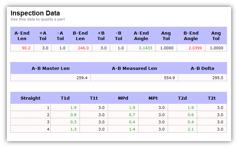
Task: Click the A-B Measured Len header
Action: pyautogui.click(x=134, y=68)
